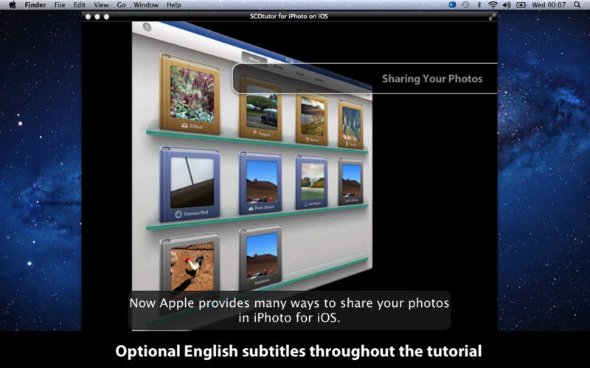Screen dimensions: 590x368
Task: Click the subtitle text about sharing photos
Action: [x=289, y=310]
